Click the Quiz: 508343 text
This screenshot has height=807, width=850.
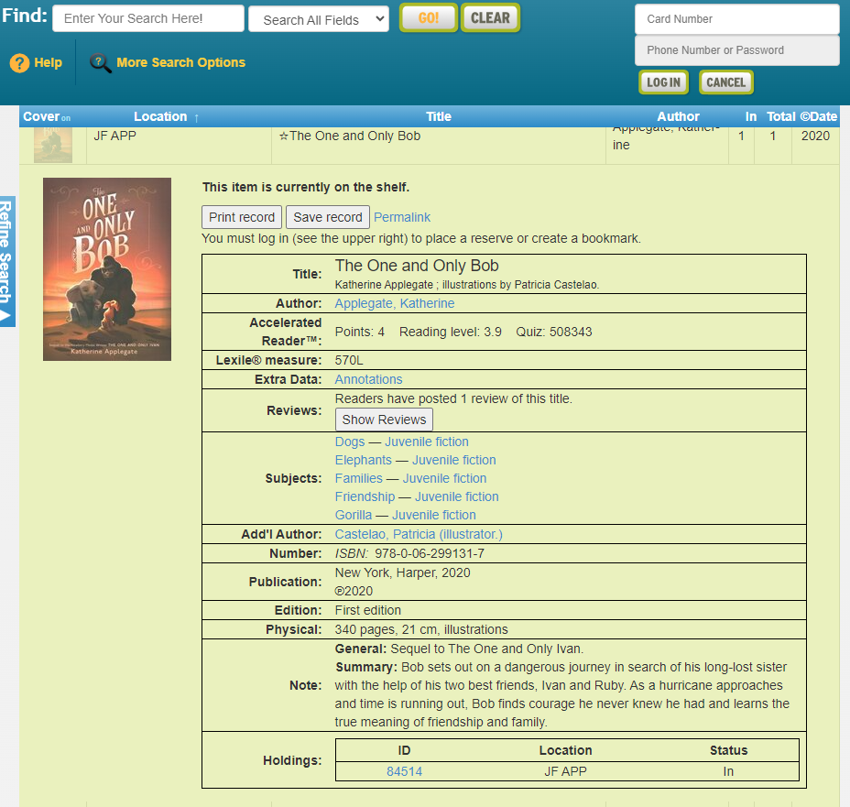tap(554, 333)
